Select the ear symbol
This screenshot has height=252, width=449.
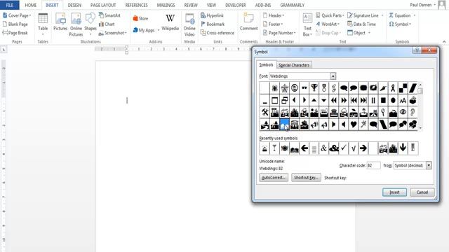click(x=413, y=112)
